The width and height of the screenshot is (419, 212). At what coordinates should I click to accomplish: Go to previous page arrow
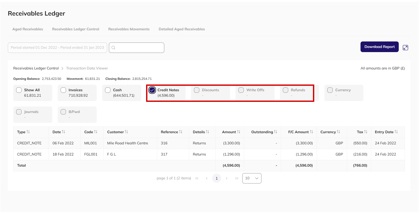point(207,178)
